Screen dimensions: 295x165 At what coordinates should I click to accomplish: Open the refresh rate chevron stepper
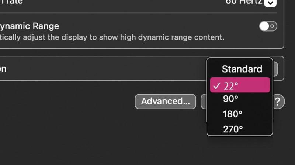coord(270,3)
